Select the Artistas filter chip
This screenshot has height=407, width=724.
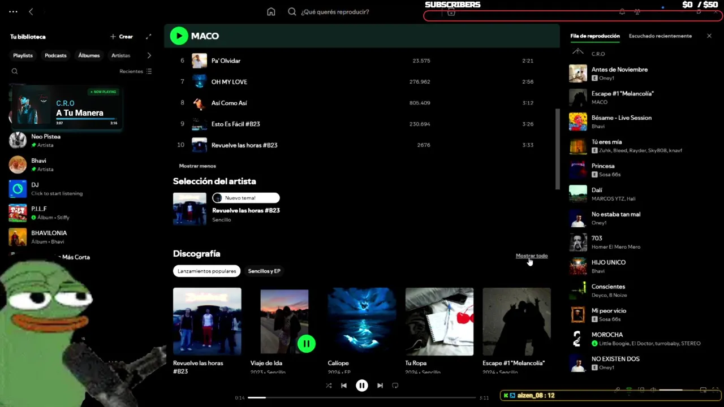120,55
